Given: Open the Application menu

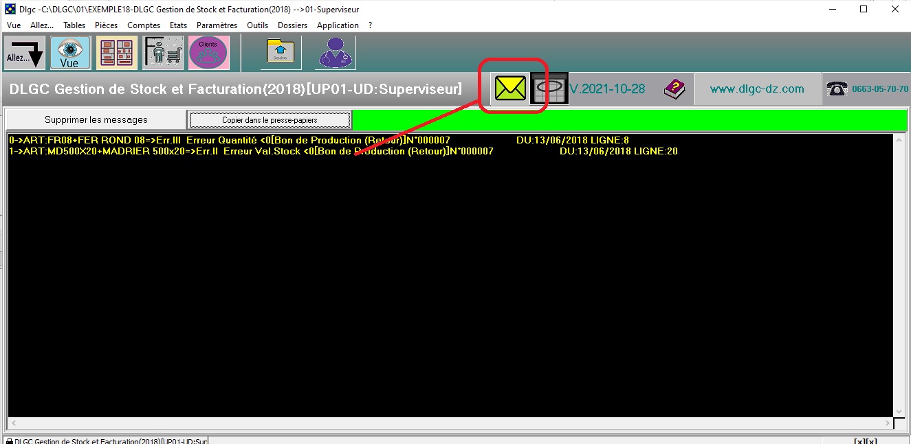Looking at the screenshot, I should point(338,25).
